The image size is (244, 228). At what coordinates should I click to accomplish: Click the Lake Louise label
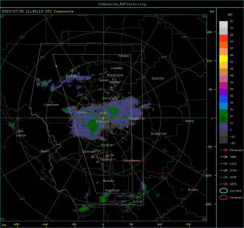pyautogui.click(x=21, y=133)
